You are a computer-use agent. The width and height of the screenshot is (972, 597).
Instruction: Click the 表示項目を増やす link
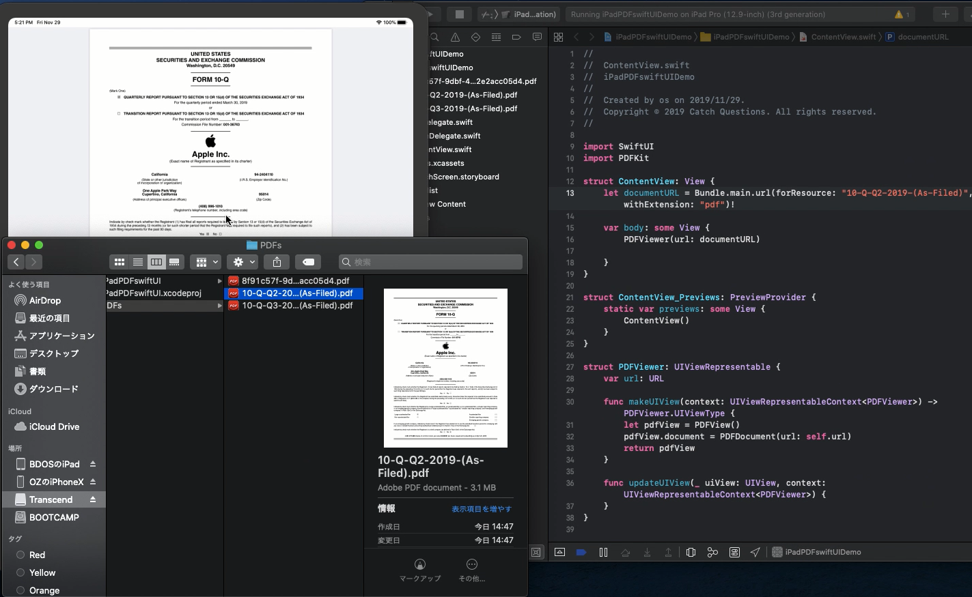[x=482, y=509]
